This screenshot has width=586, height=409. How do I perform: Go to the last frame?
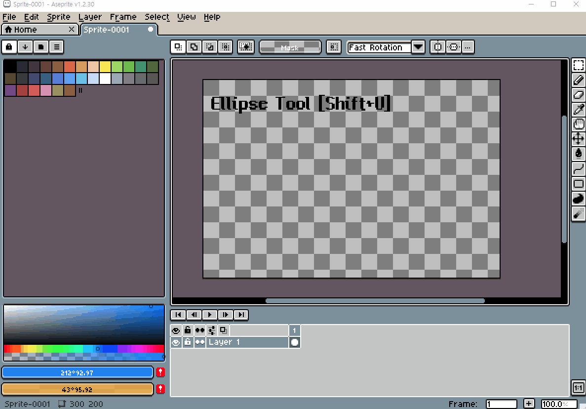[241, 315]
